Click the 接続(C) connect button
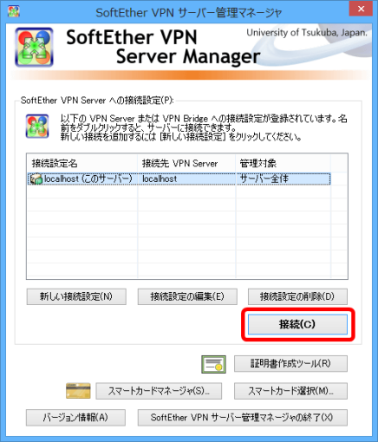 [x=297, y=324]
